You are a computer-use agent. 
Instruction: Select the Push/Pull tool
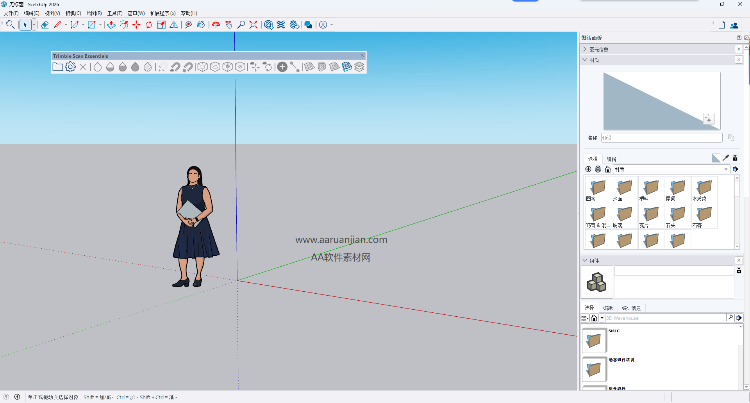111,24
